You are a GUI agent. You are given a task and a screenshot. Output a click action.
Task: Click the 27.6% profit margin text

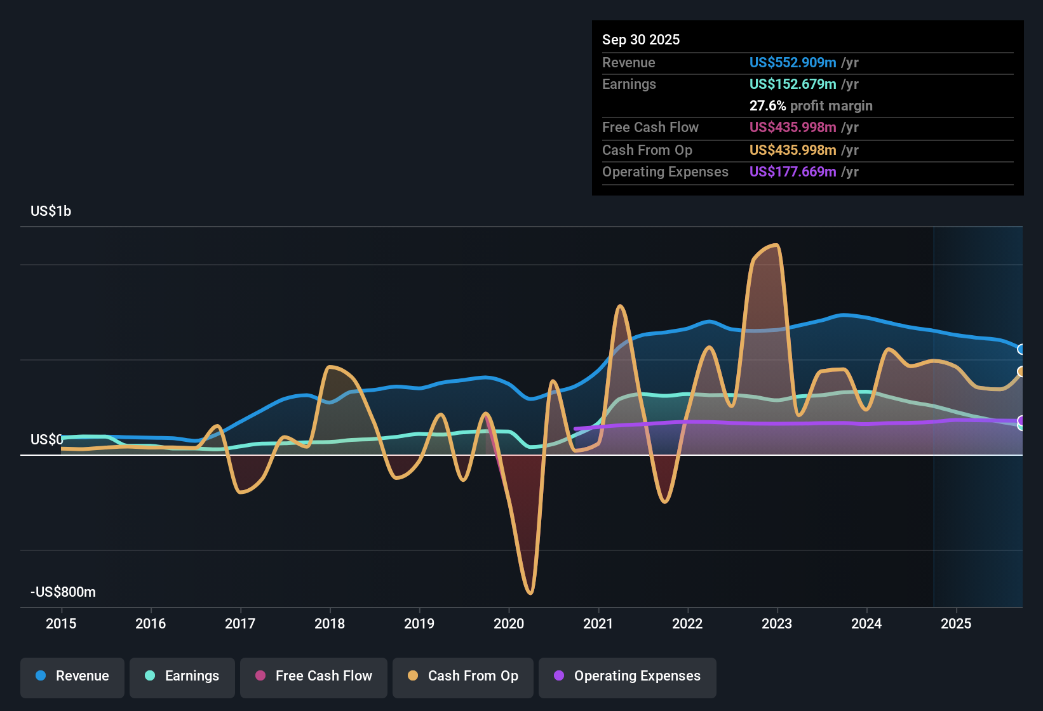(x=811, y=105)
